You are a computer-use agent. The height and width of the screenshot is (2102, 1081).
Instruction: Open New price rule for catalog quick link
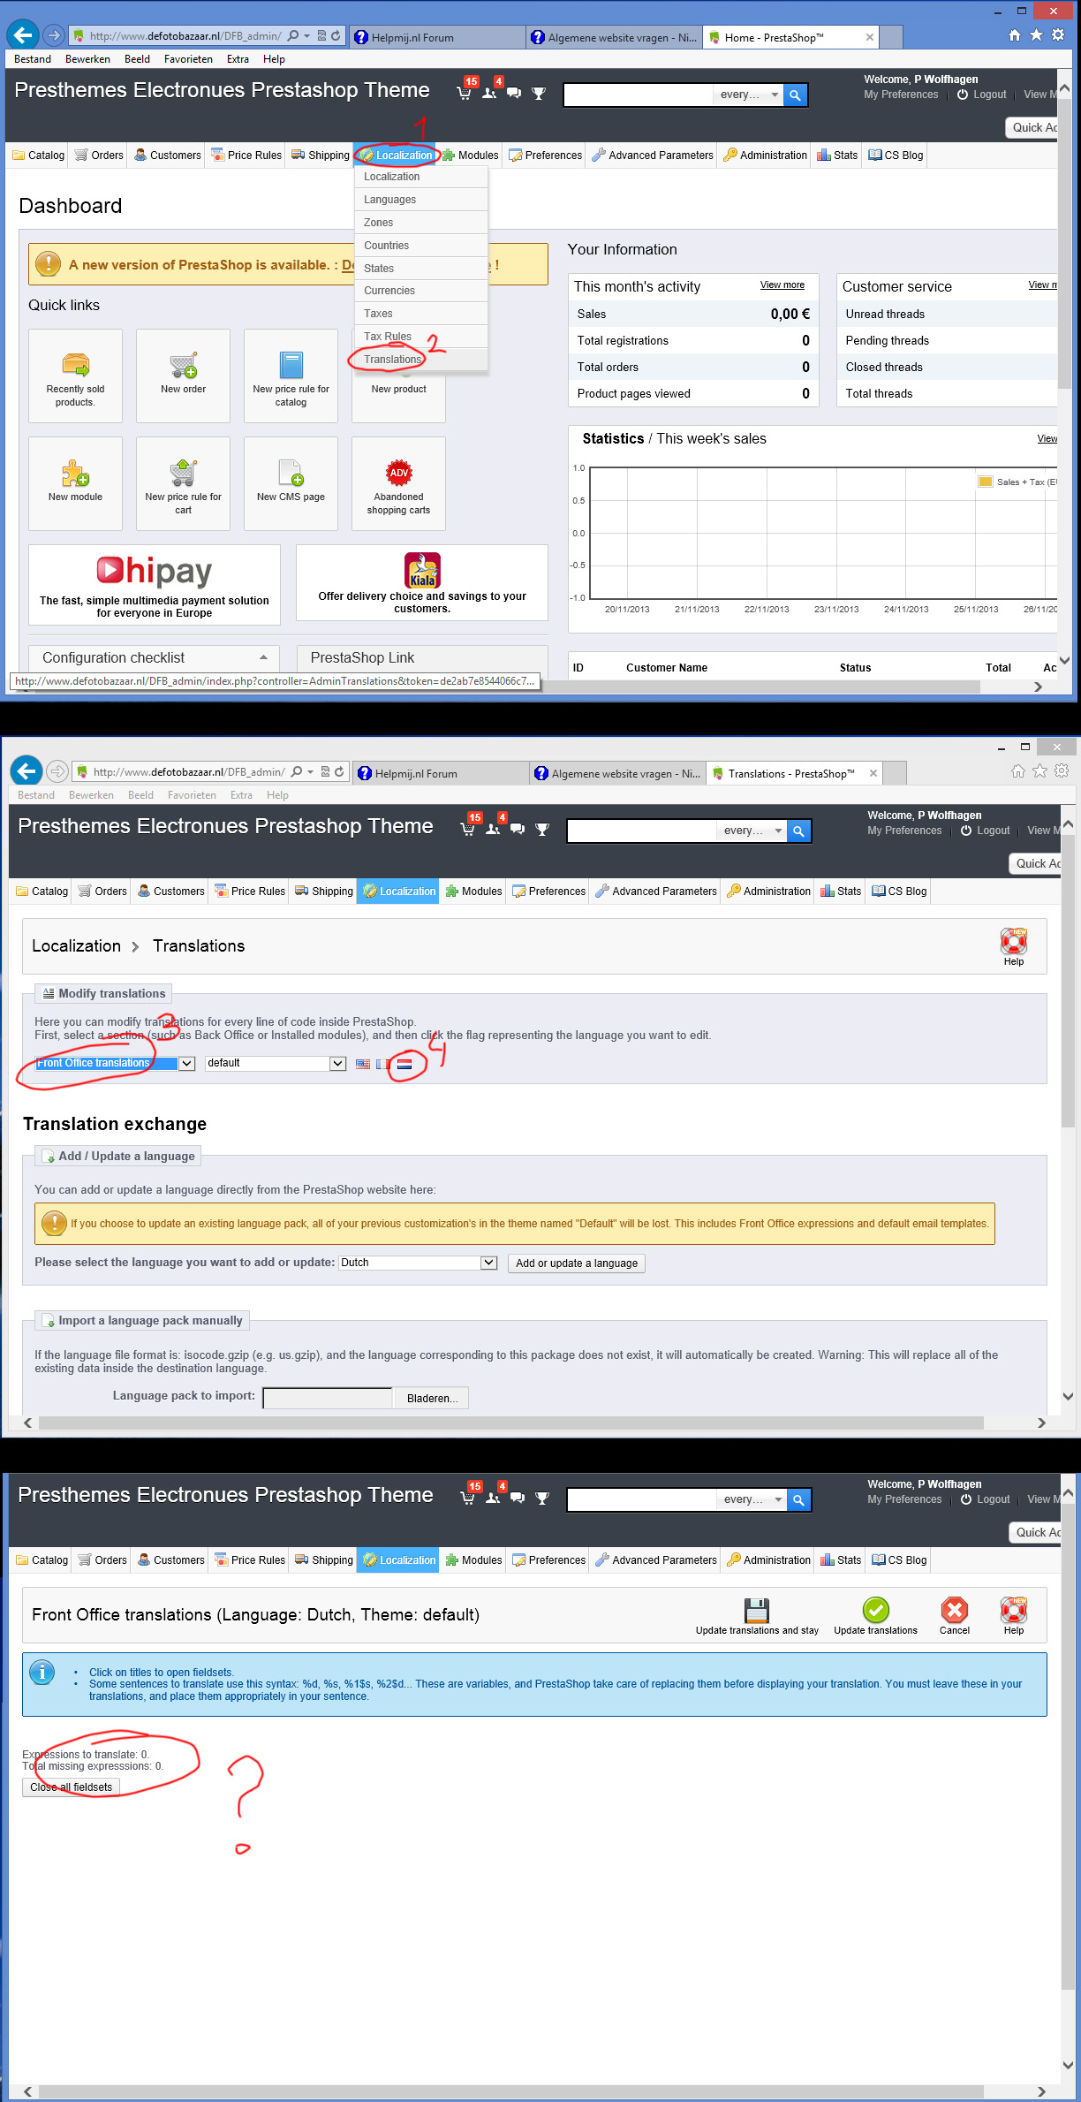click(291, 376)
